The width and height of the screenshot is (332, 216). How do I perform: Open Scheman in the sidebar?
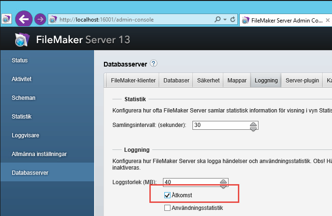click(x=23, y=98)
